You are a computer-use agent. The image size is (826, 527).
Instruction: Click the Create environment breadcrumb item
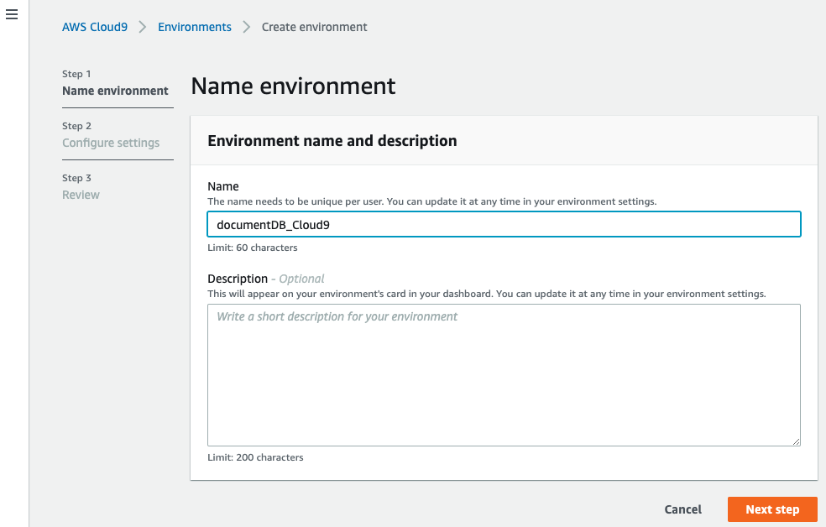coord(314,26)
